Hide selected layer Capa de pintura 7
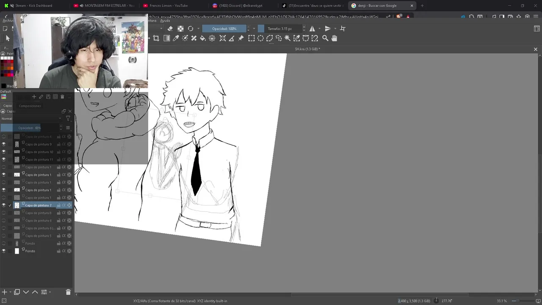542x305 pixels. 4,205
